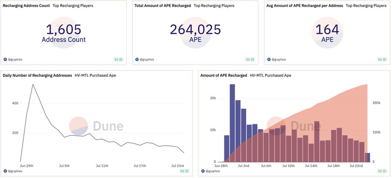Image resolution: width=392 pixels, height=178 pixels.
Task: Click gryphsis avatar icon in Daily Number chart card
Action: coord(5,171)
